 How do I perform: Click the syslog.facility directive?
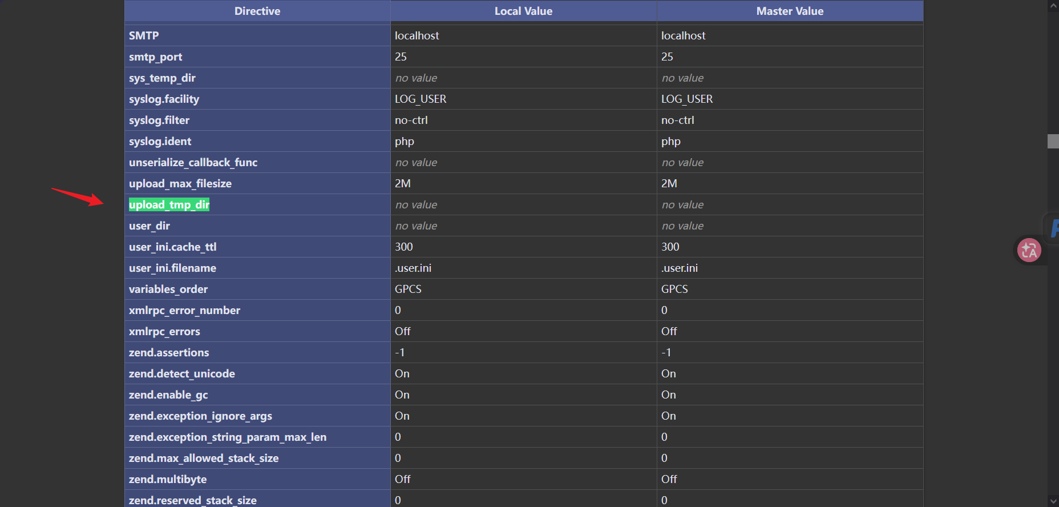click(164, 99)
